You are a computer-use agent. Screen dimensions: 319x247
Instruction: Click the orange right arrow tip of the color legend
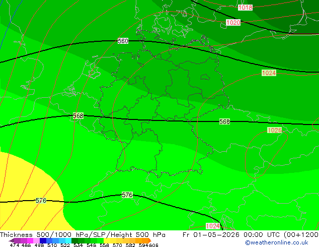pyautogui.click(x=150, y=240)
